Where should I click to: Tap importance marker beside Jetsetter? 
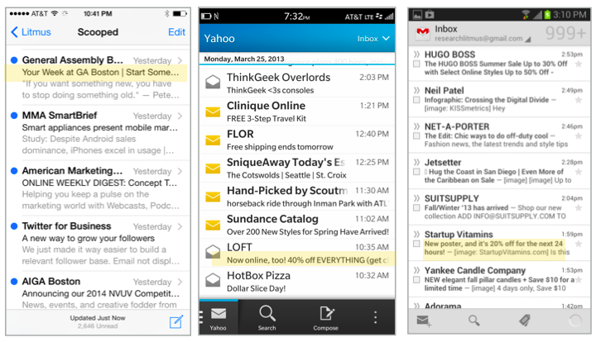pos(417,162)
